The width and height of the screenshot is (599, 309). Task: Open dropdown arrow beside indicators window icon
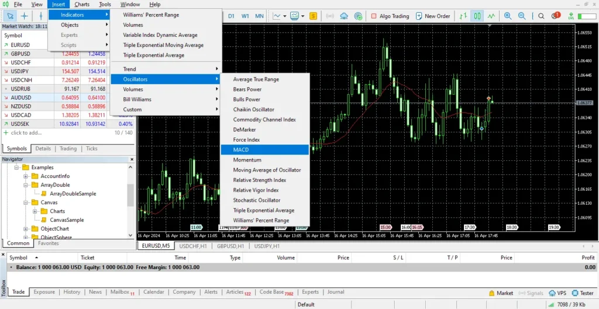click(x=302, y=16)
